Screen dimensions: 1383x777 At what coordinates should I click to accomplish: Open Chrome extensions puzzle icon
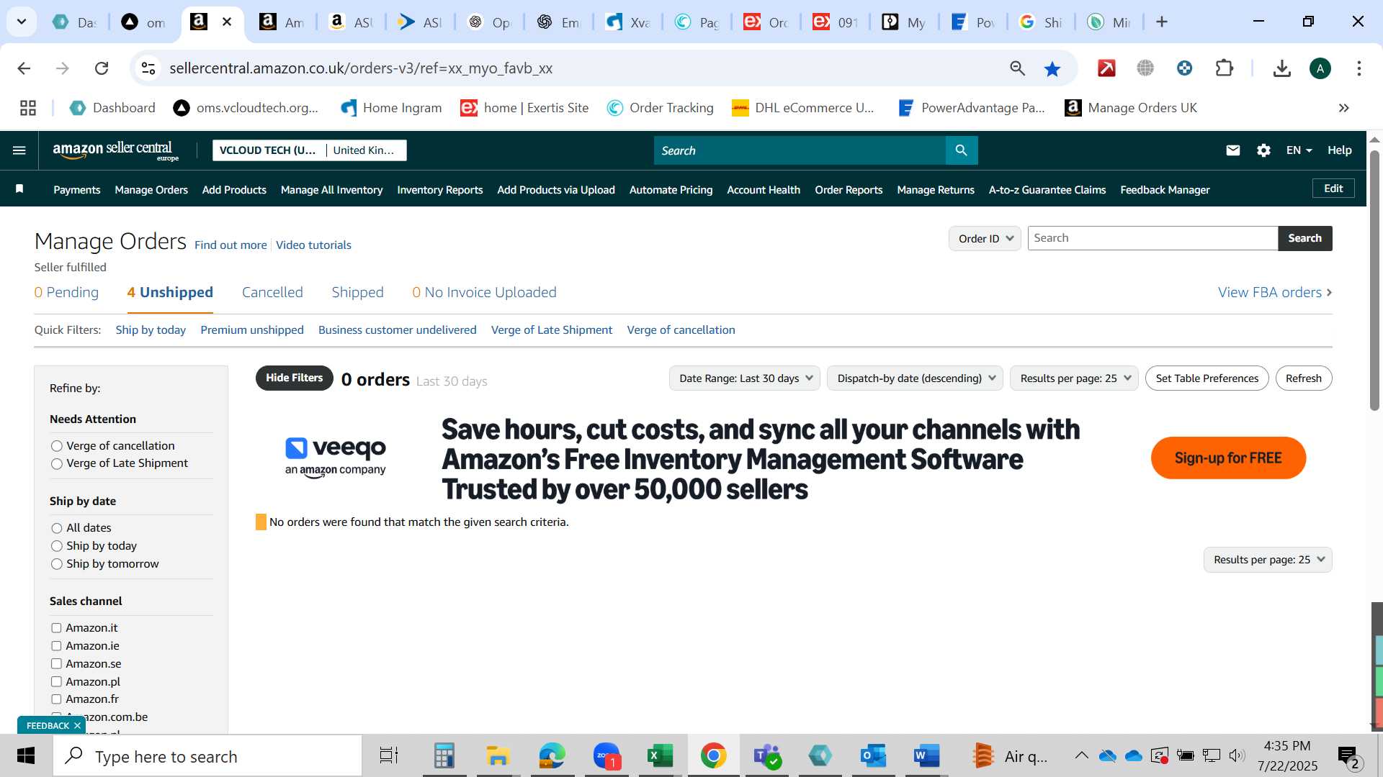(1224, 68)
